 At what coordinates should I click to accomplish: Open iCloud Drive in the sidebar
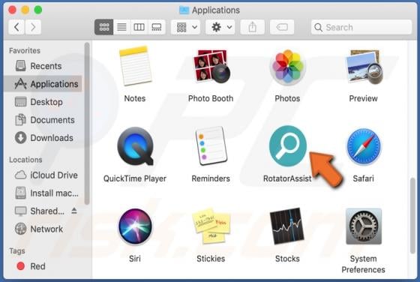click(x=43, y=175)
